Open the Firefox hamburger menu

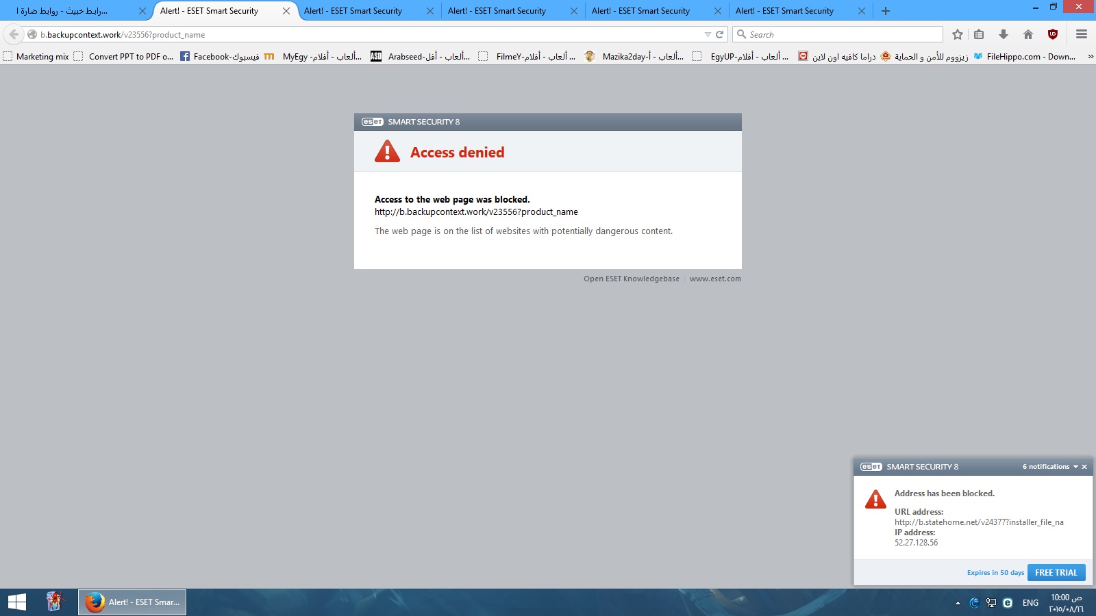click(x=1082, y=34)
